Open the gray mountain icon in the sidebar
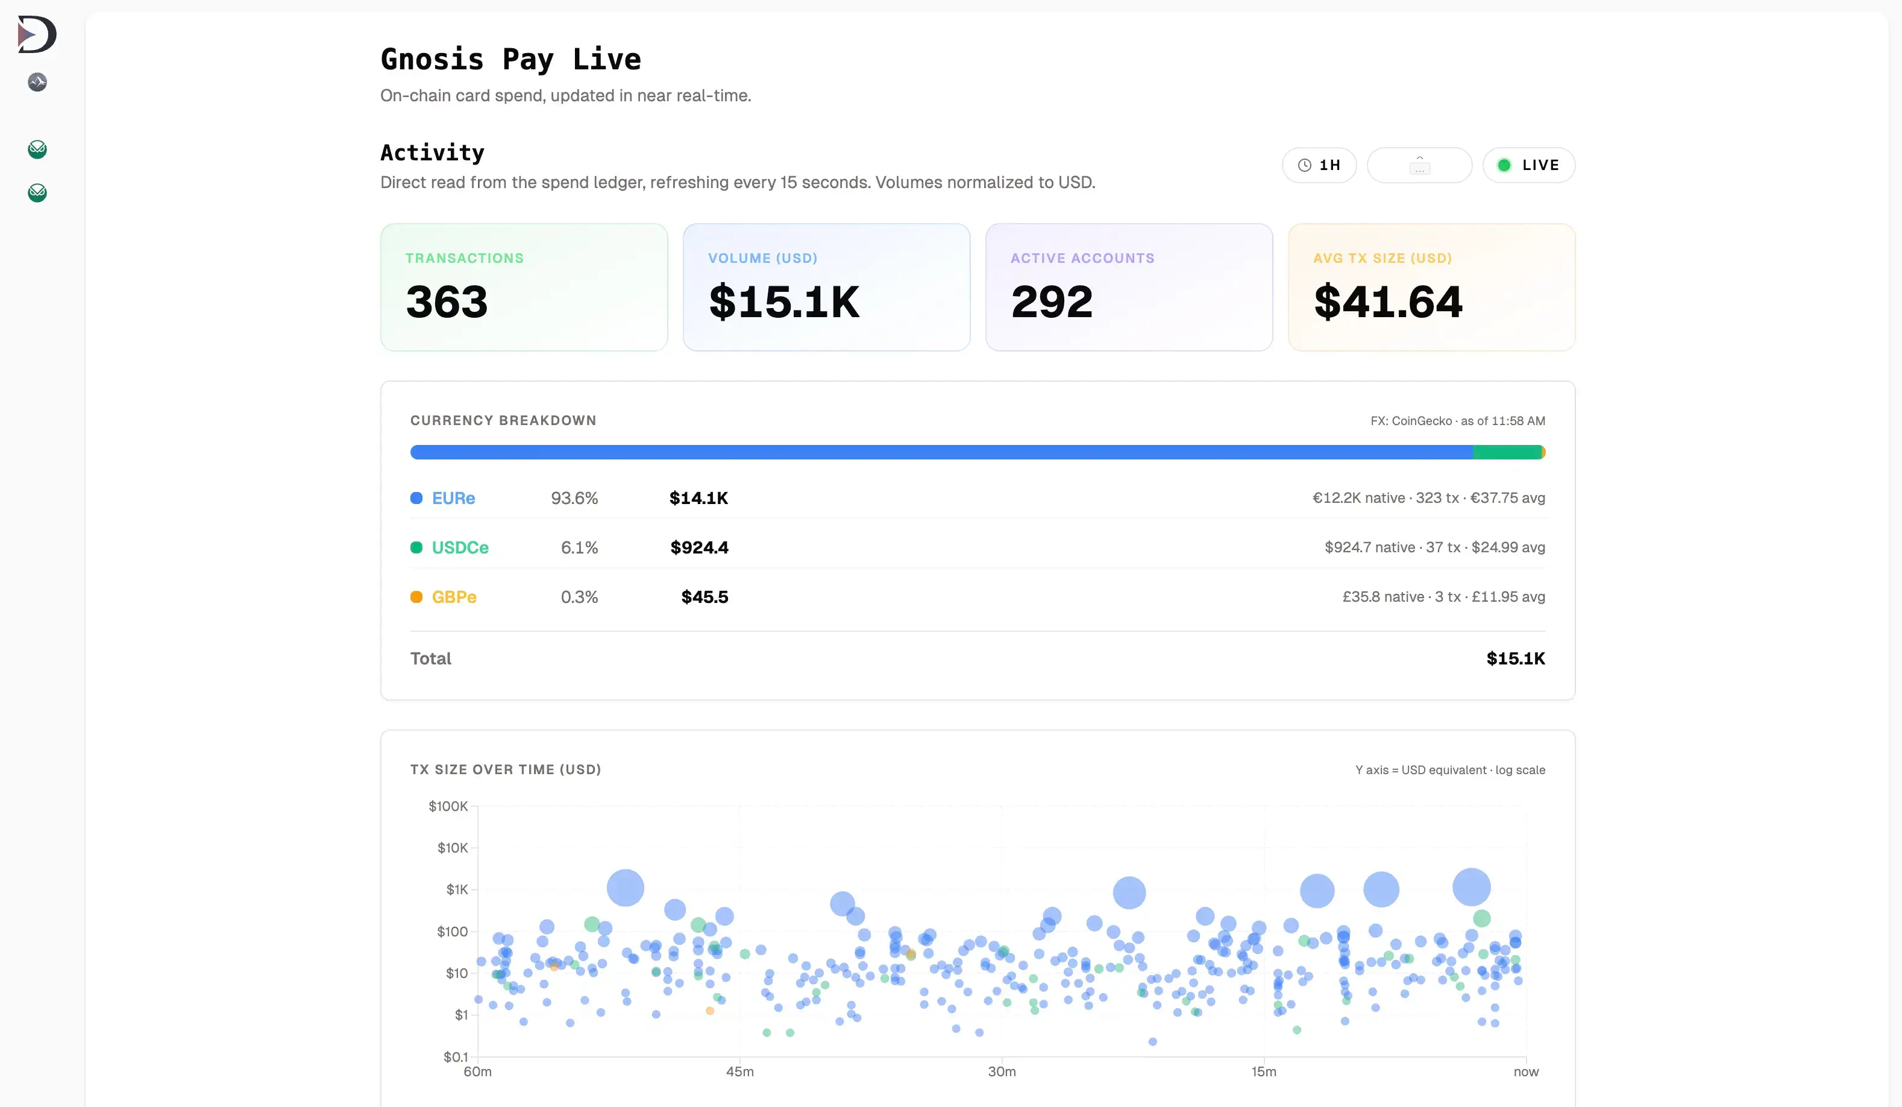This screenshot has width=1902, height=1107. 37,81
